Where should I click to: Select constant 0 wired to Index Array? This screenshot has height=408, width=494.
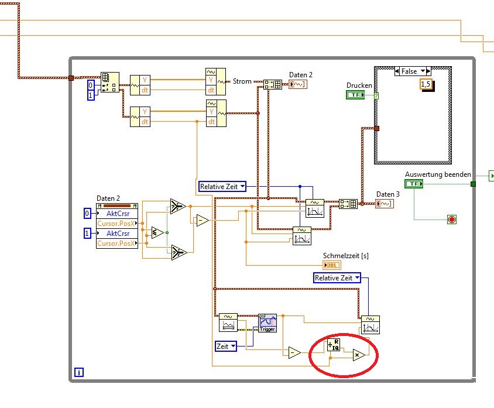click(x=91, y=85)
